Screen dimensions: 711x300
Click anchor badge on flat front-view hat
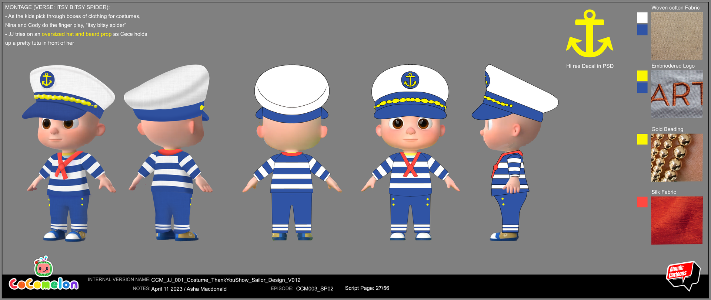pyautogui.click(x=410, y=80)
